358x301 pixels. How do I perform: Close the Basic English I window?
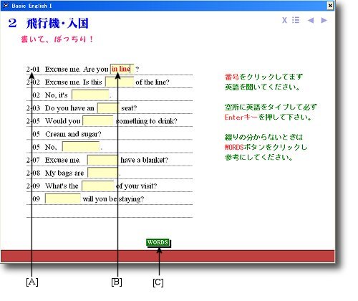click(330, 5)
